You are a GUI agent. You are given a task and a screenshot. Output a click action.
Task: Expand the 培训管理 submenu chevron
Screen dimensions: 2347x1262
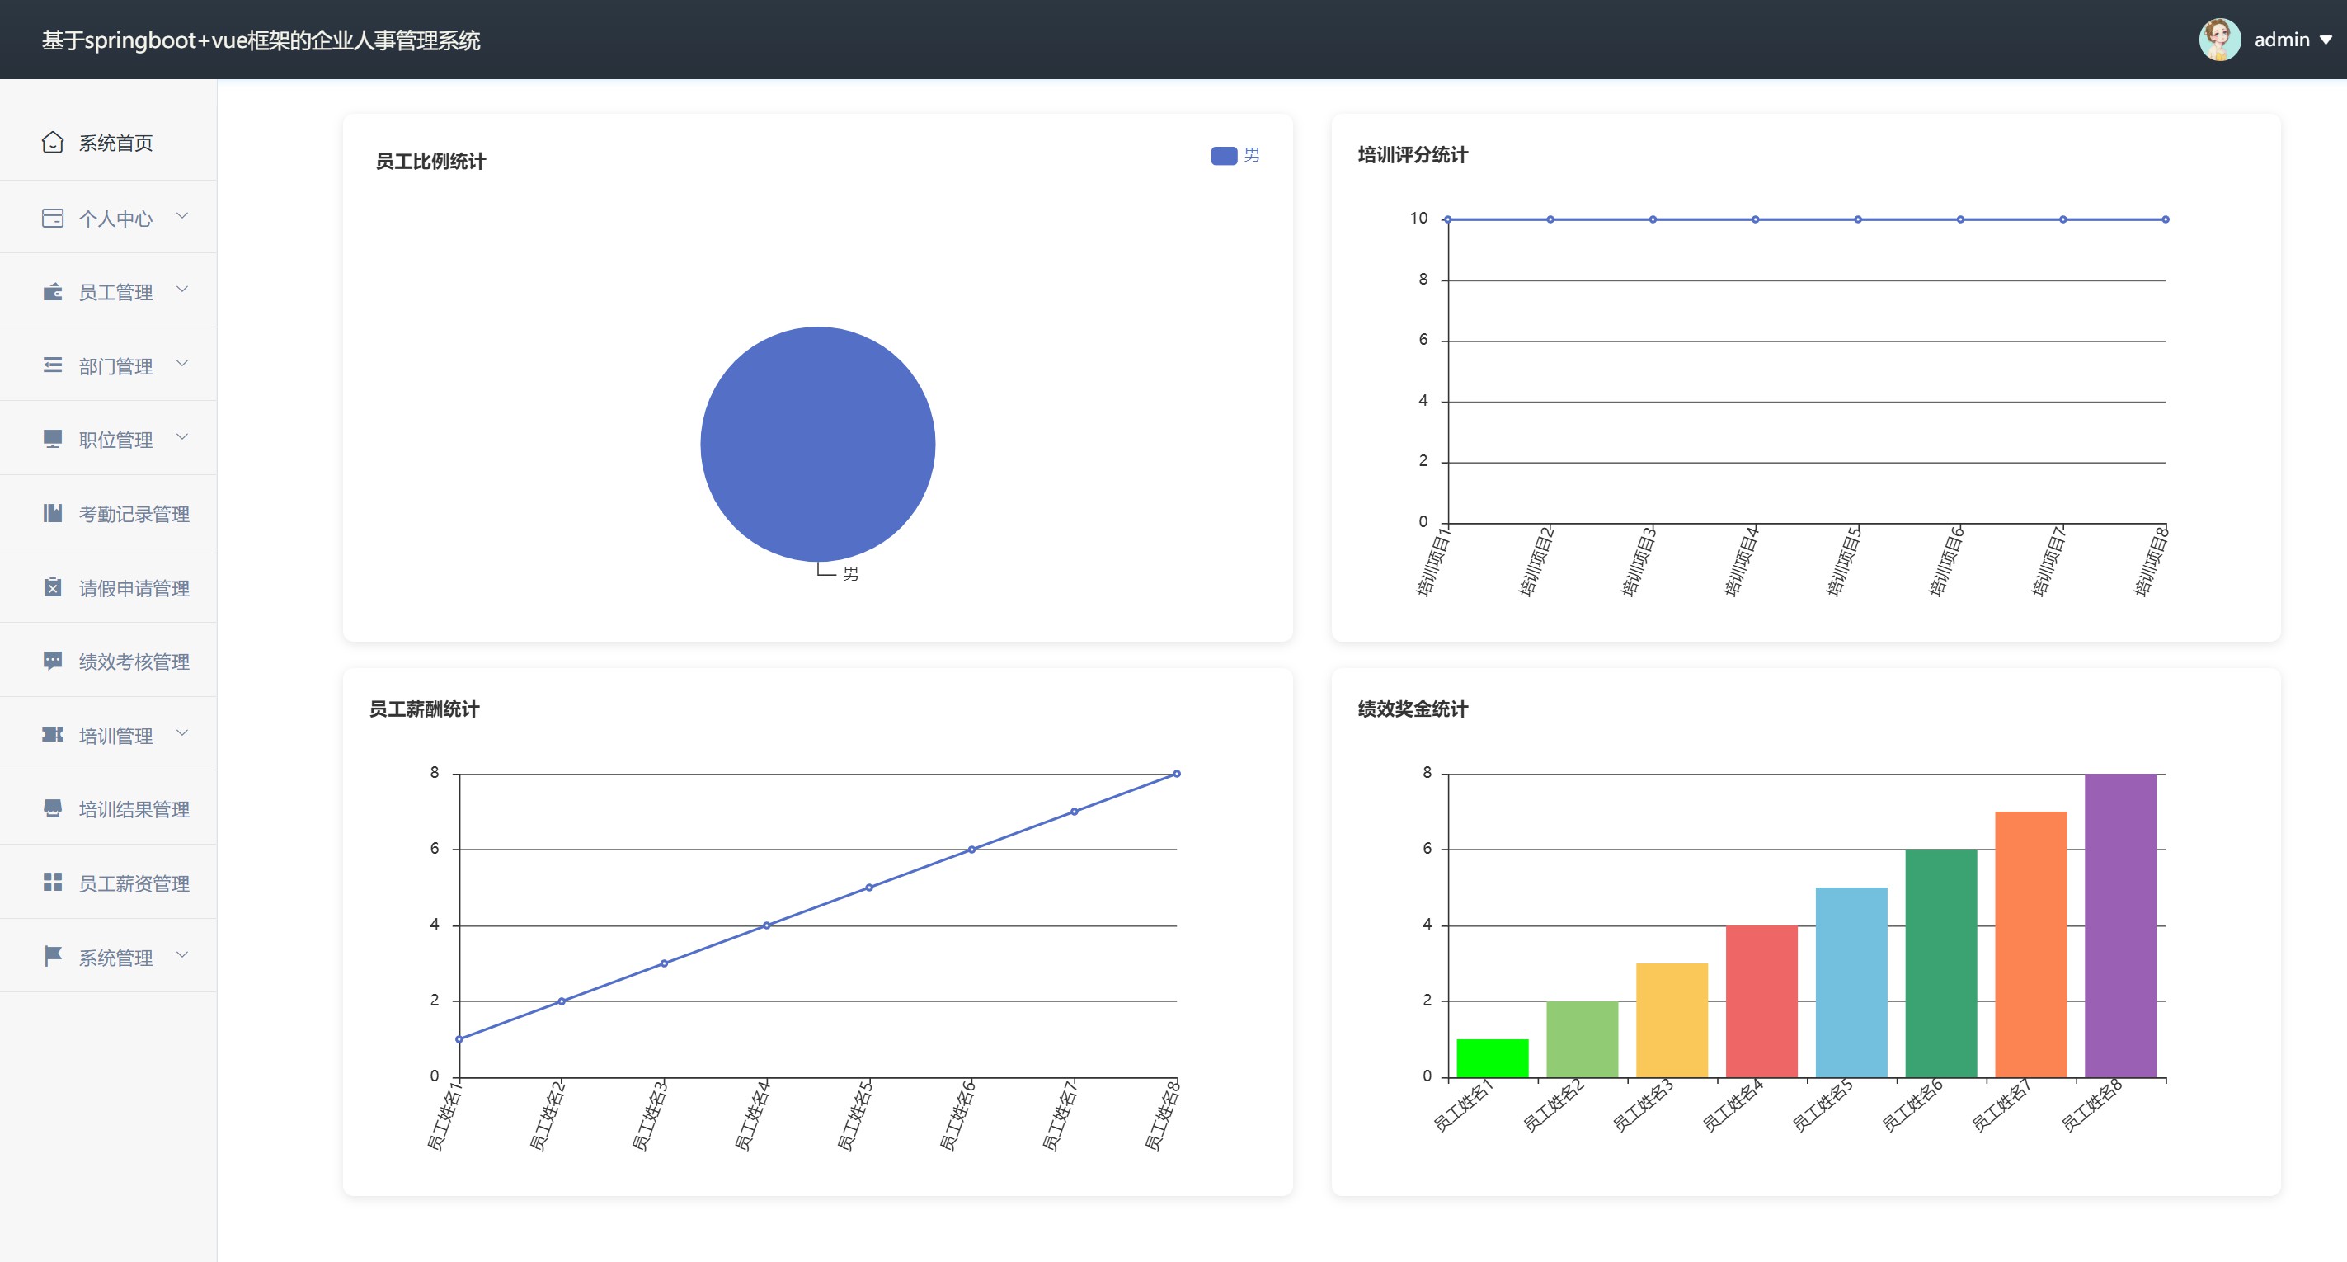tap(182, 733)
